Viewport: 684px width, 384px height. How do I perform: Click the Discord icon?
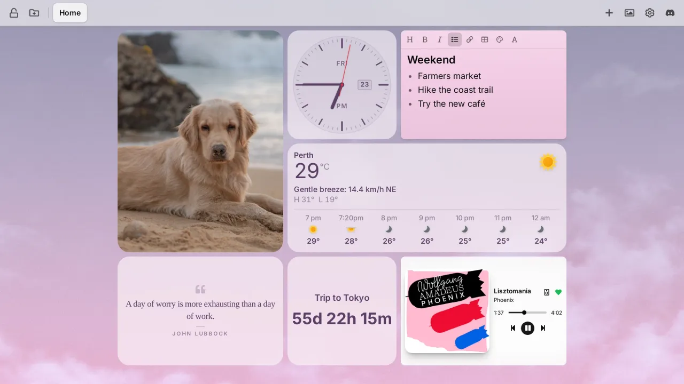670,13
